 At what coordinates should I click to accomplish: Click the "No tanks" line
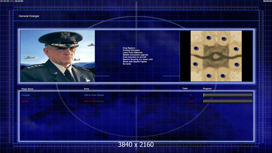pyautogui.click(x=127, y=64)
